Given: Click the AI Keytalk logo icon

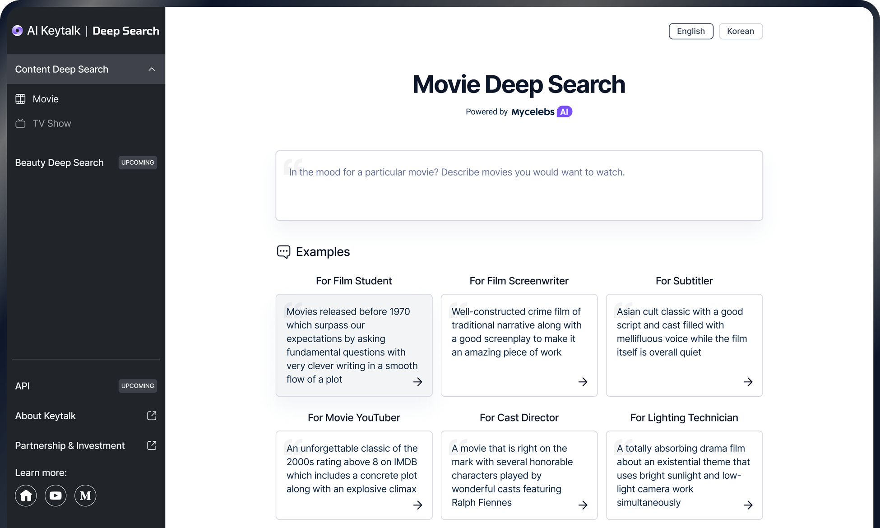Looking at the screenshot, I should (x=17, y=31).
